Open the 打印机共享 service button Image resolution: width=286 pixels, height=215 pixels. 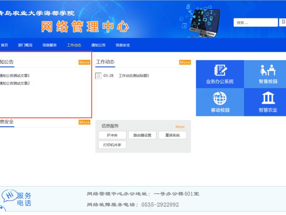[x=112, y=145]
